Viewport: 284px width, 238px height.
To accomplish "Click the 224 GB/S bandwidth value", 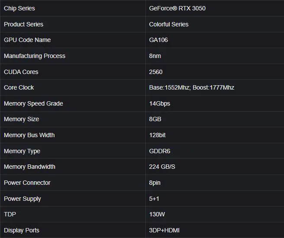I will tap(162, 167).
